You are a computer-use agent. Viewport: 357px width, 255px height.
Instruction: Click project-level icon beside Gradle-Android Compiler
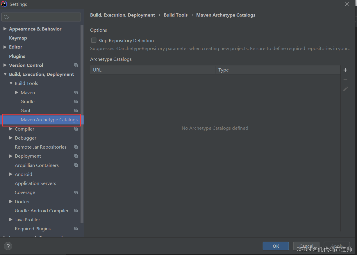(76, 211)
